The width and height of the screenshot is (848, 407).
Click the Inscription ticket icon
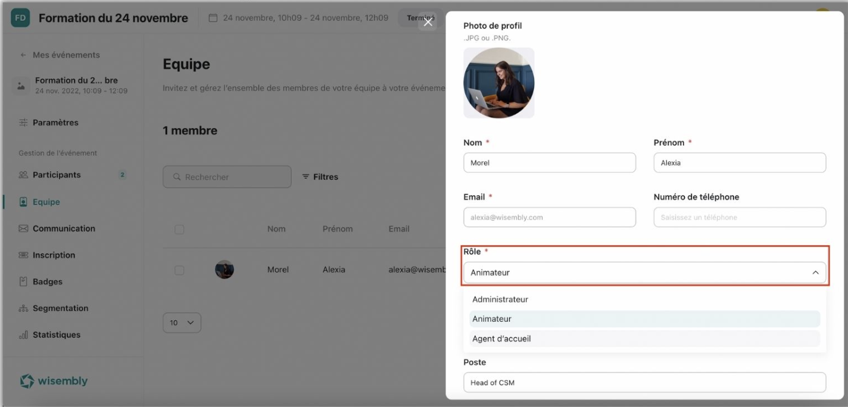tap(24, 255)
